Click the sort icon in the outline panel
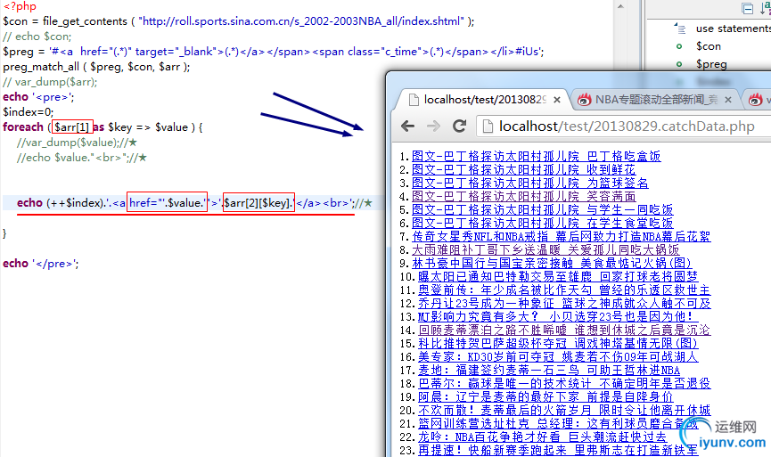This screenshot has width=771, height=457. click(x=765, y=7)
